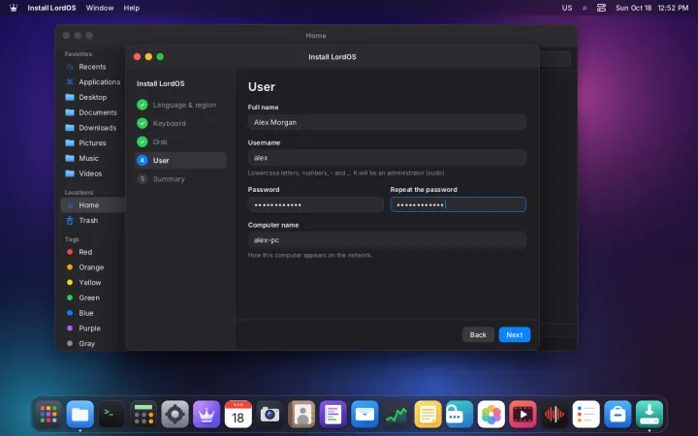
Task: Click the Computer name field
Action: point(387,240)
